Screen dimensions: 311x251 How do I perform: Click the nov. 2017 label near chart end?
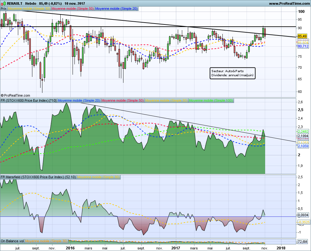click(x=265, y=248)
